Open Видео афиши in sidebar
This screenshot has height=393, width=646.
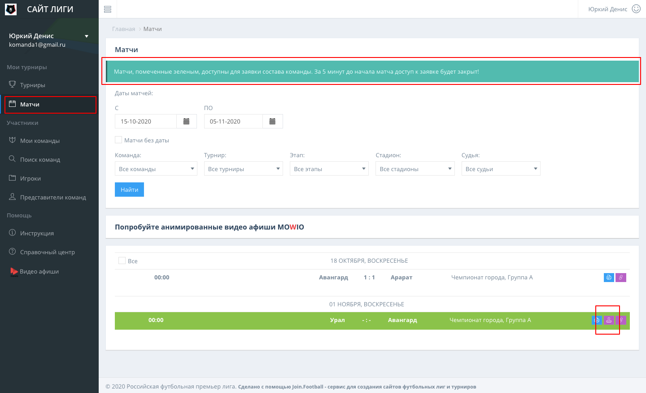coord(49,271)
